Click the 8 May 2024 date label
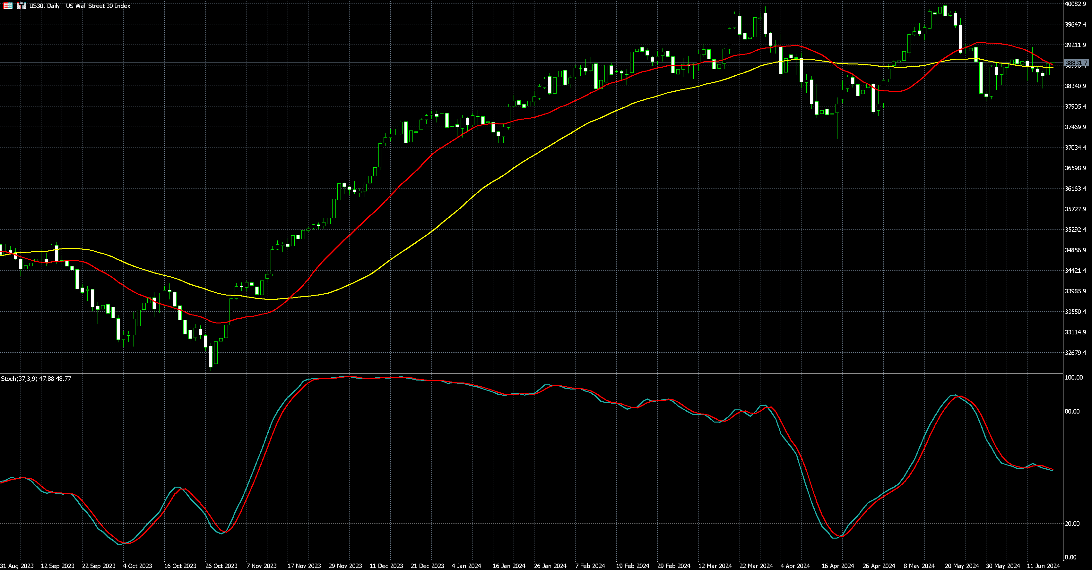This screenshot has width=1092, height=570. tap(919, 566)
